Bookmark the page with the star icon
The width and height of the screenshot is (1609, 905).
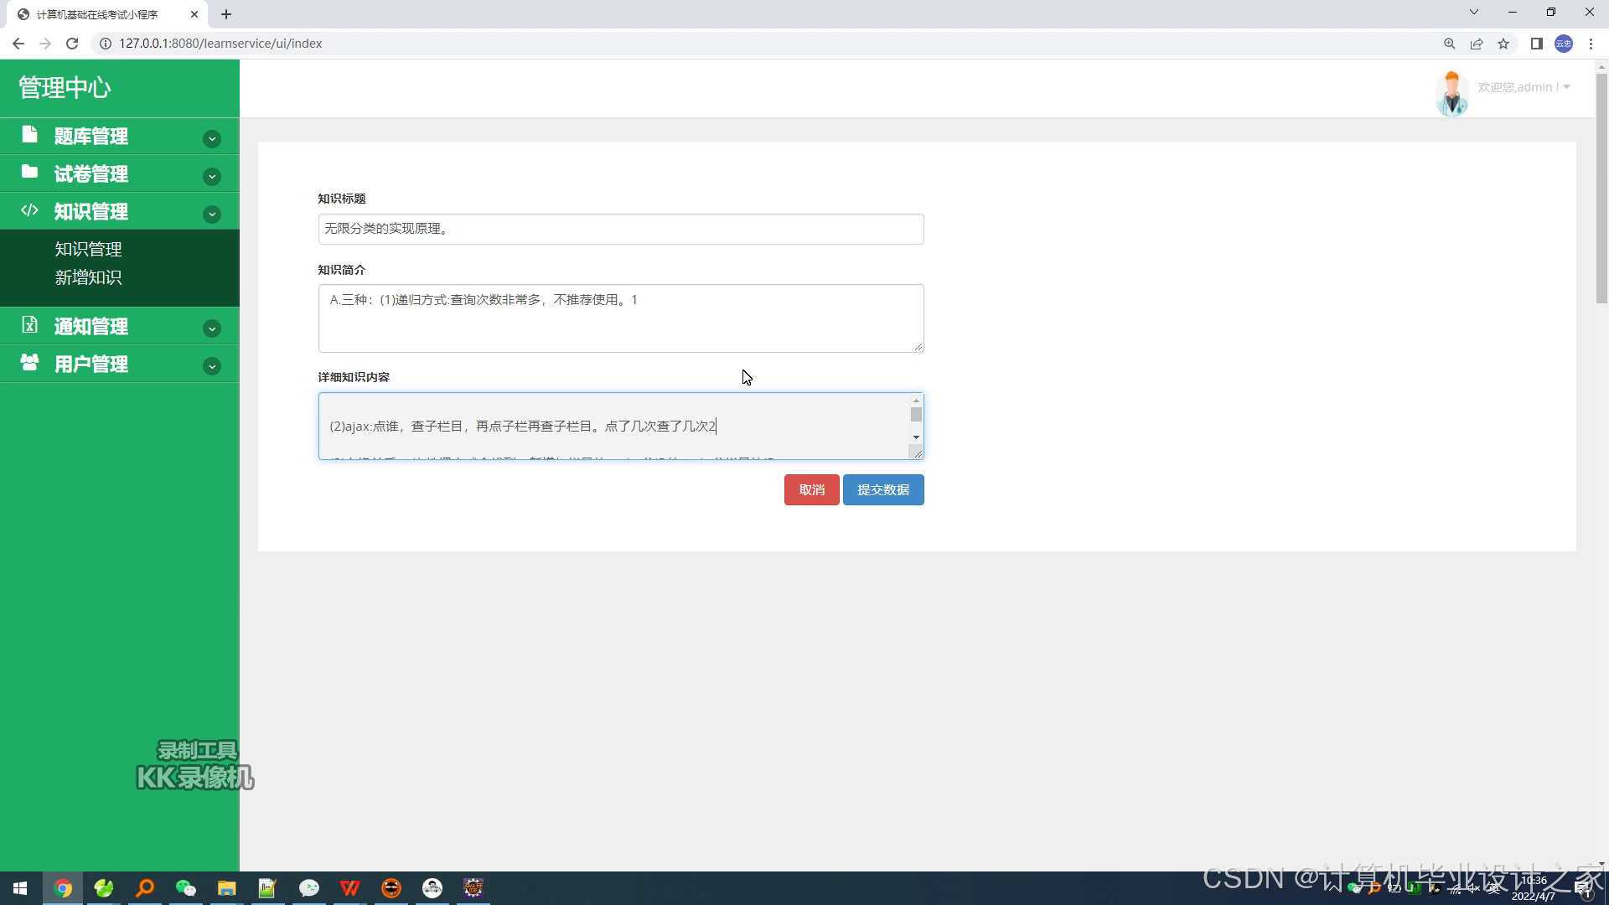(x=1503, y=44)
